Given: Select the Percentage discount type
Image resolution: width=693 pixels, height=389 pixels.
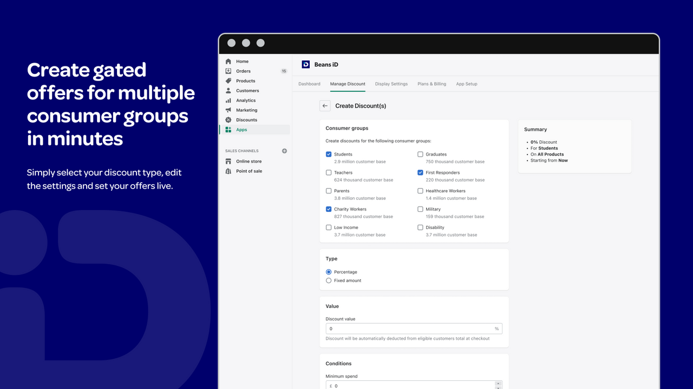Looking at the screenshot, I should pos(329,272).
